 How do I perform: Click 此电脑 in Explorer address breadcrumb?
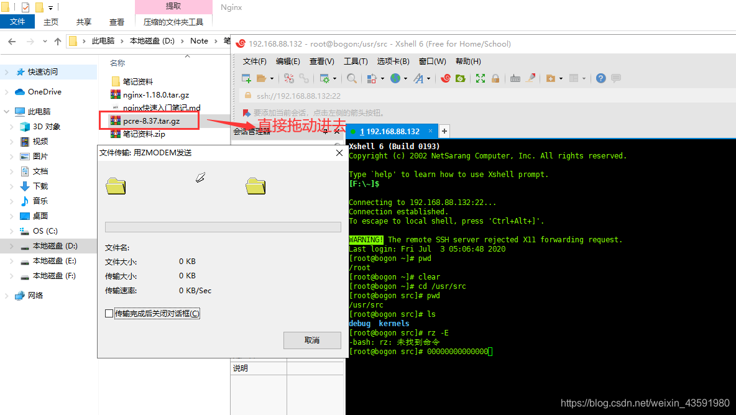pos(103,41)
